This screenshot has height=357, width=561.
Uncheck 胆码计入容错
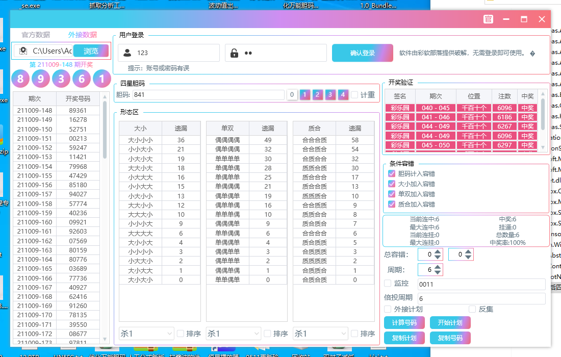point(391,174)
